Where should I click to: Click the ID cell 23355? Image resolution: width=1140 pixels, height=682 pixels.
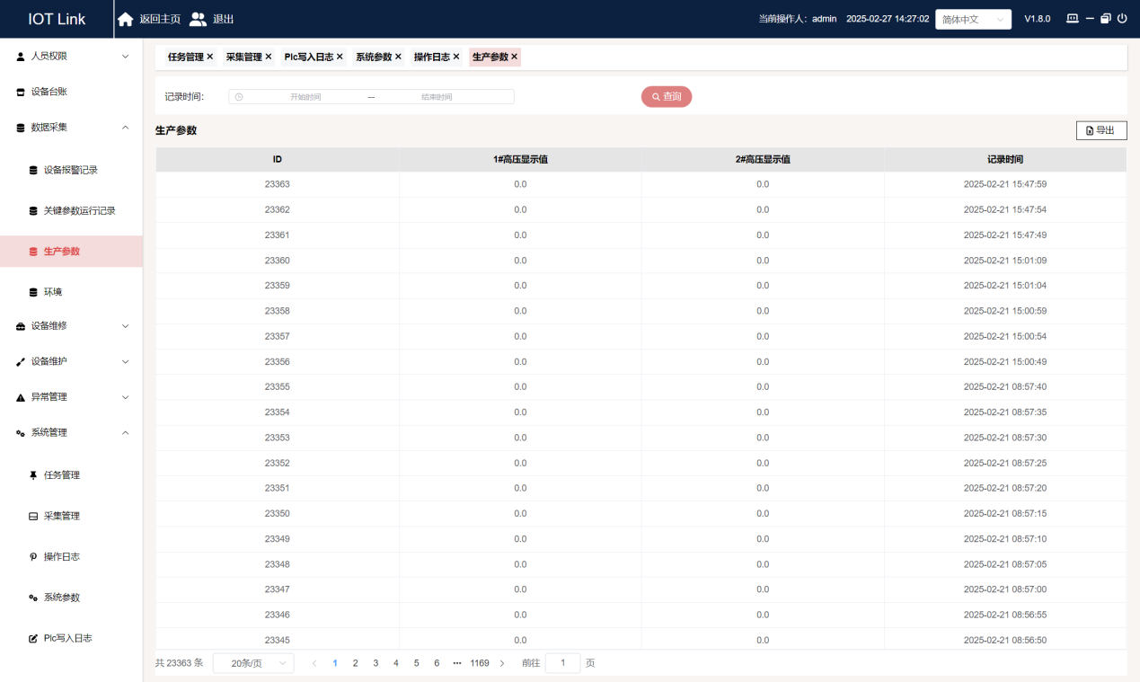pos(278,387)
